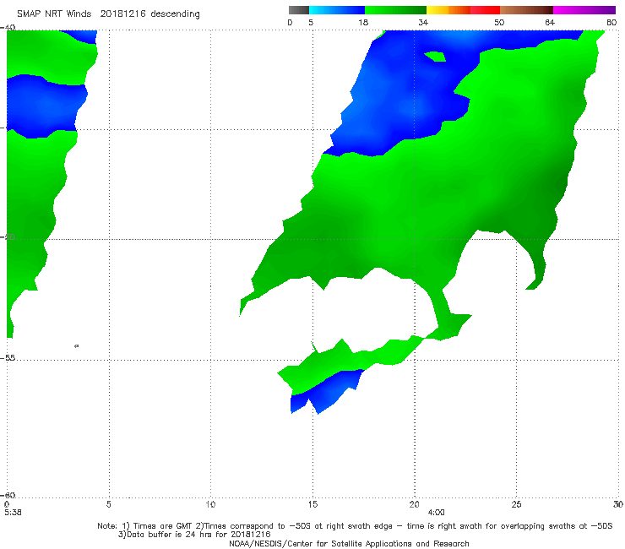Click the blue 5-18 segment of the color bar
The image size is (625, 549).
click(337, 10)
